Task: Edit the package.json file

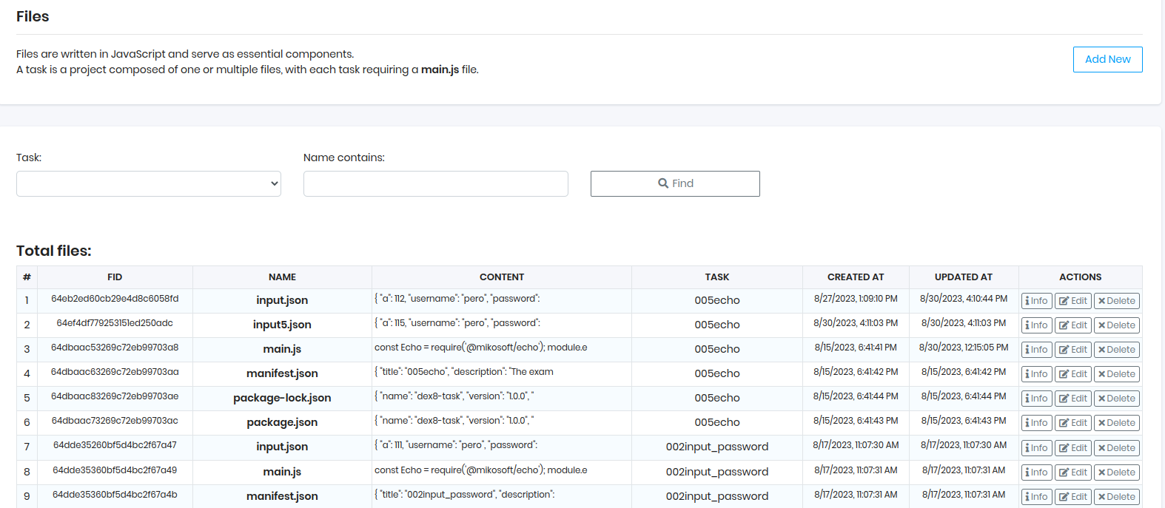Action: click(1072, 423)
